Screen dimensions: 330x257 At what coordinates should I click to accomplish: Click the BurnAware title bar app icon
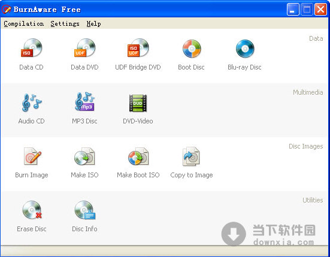click(7, 9)
